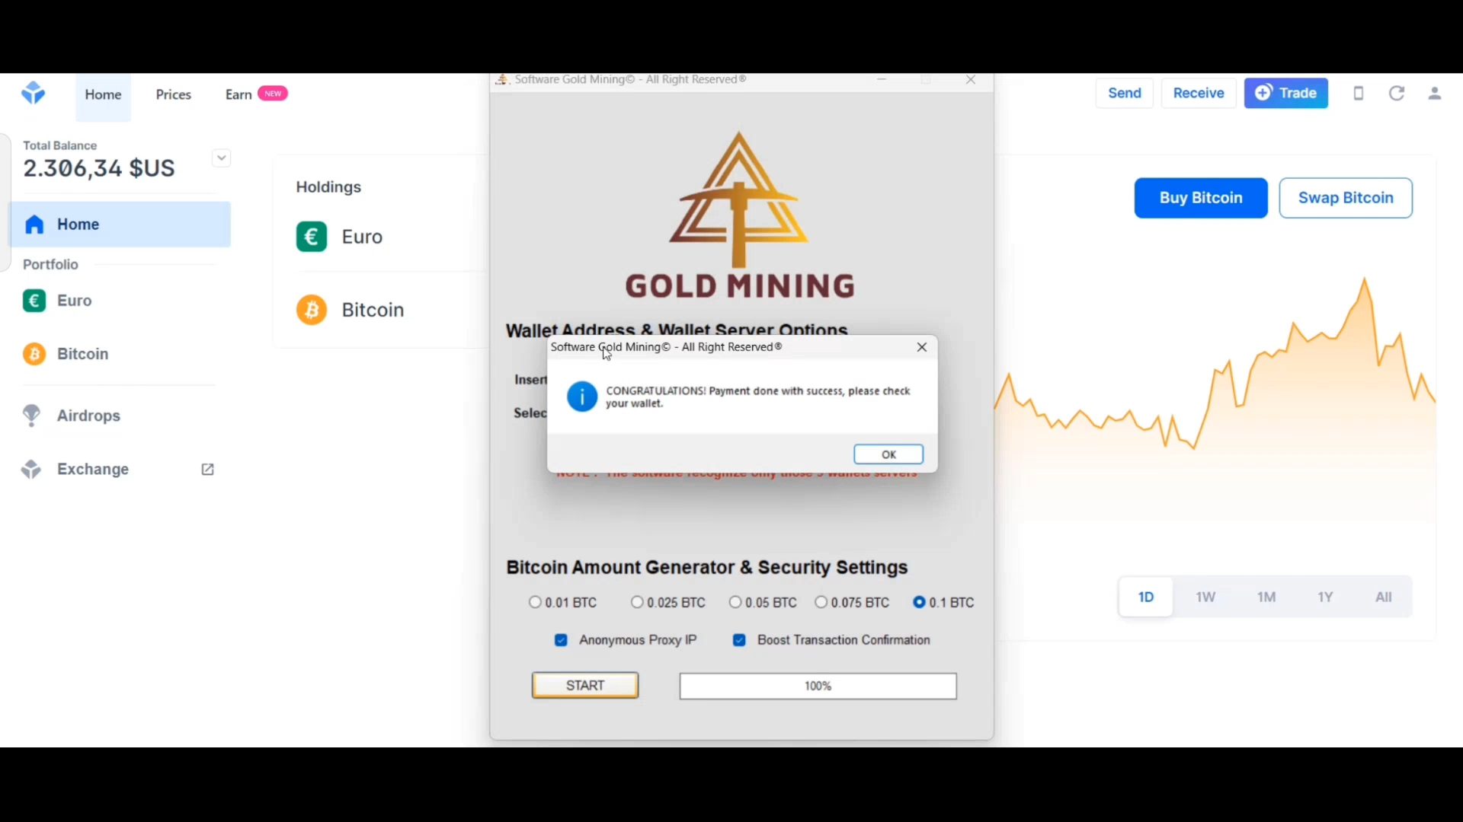This screenshot has height=822, width=1463.
Task: Open Airdrops from sidebar
Action: click(x=88, y=416)
